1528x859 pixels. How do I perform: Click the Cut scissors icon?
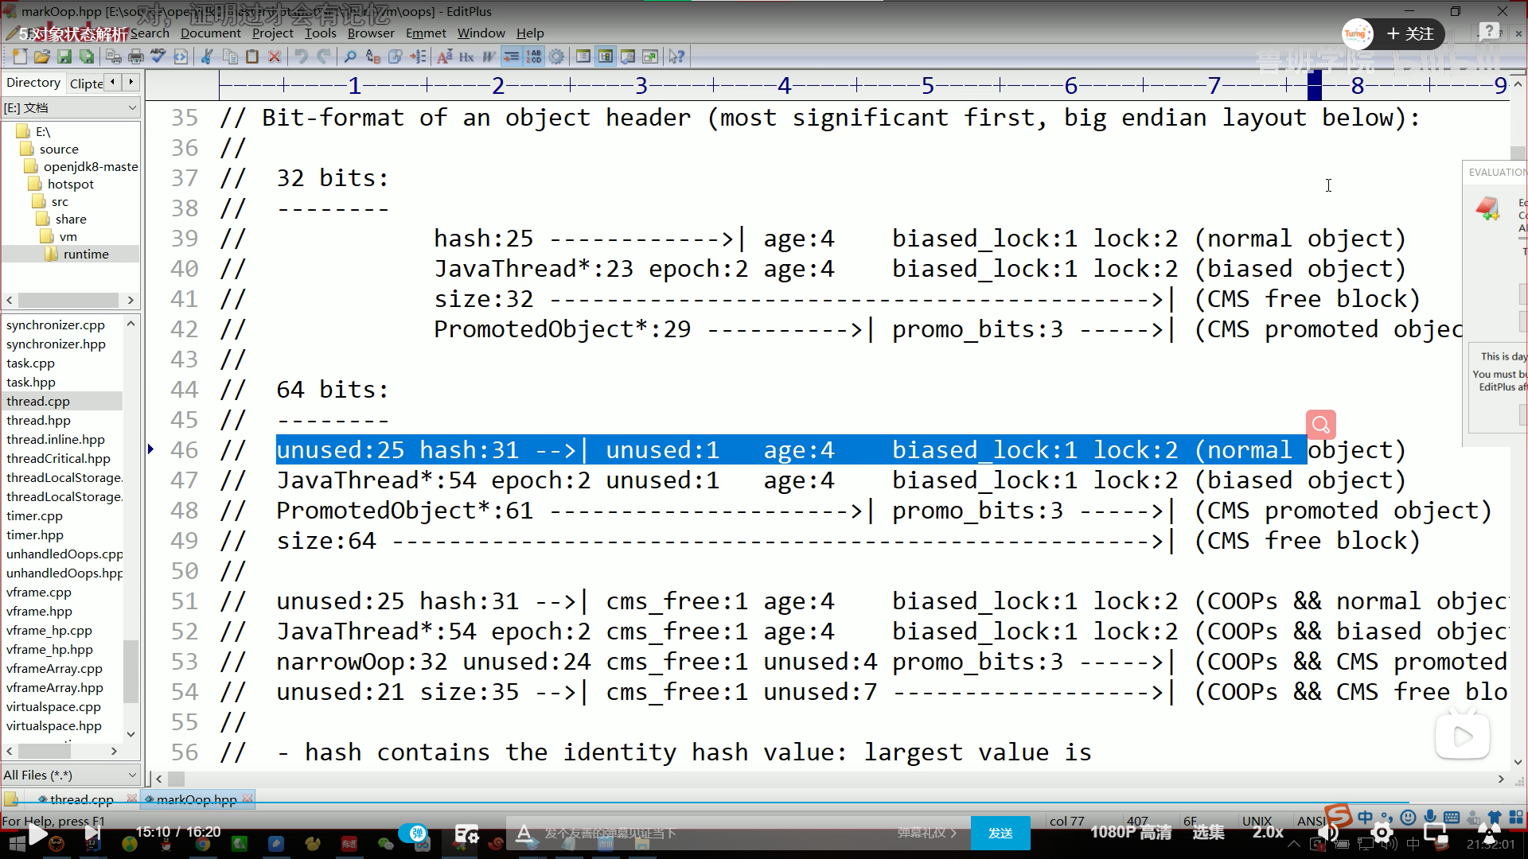207,56
